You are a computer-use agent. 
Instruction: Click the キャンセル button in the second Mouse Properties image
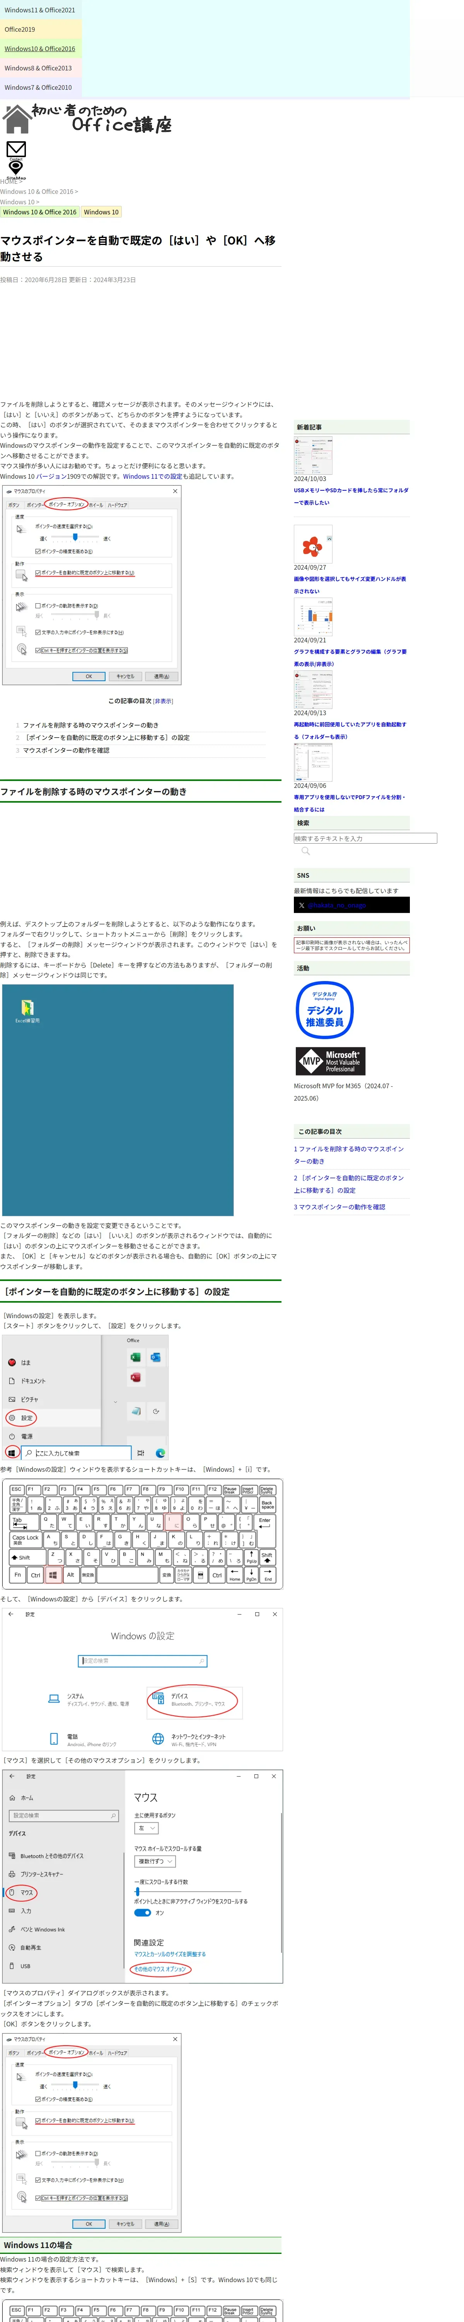(x=125, y=2224)
